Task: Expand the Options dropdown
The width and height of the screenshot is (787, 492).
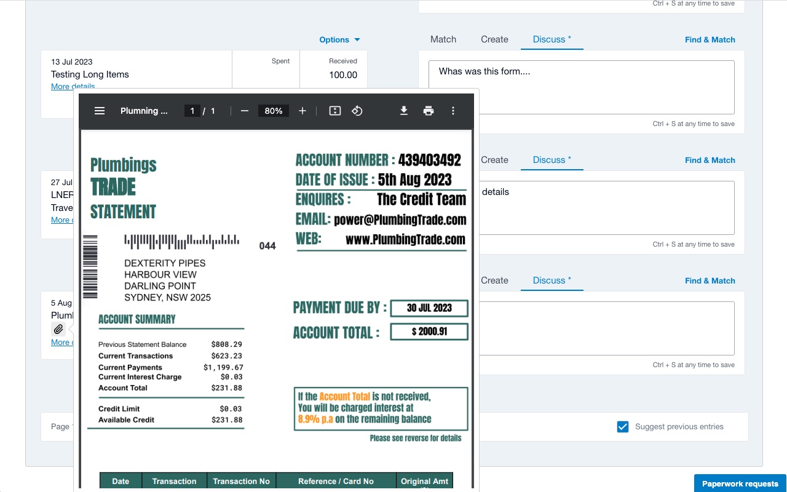Action: 339,39
